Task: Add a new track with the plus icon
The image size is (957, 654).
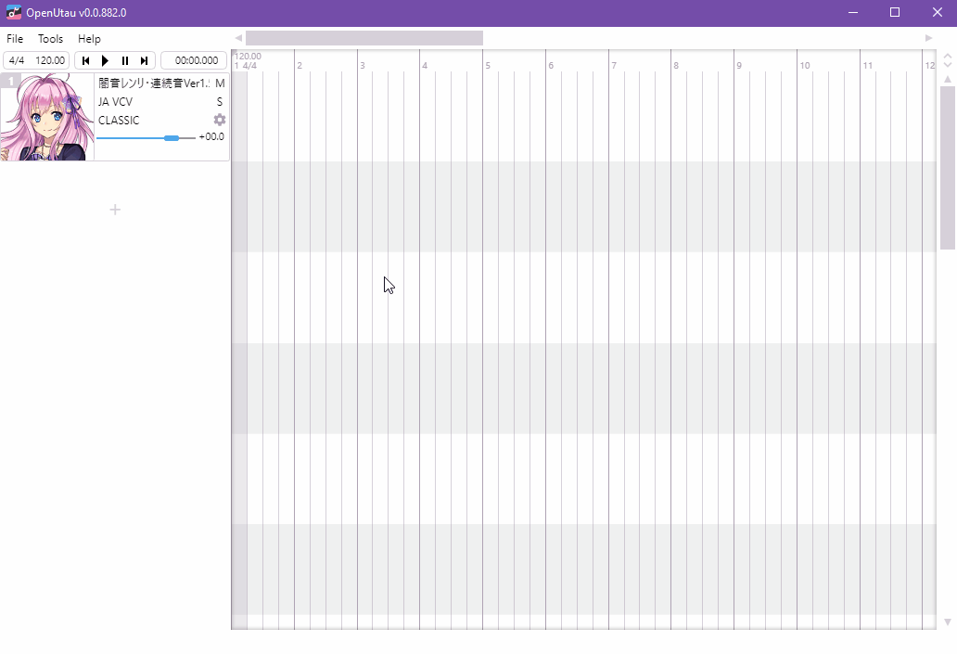Action: click(115, 210)
